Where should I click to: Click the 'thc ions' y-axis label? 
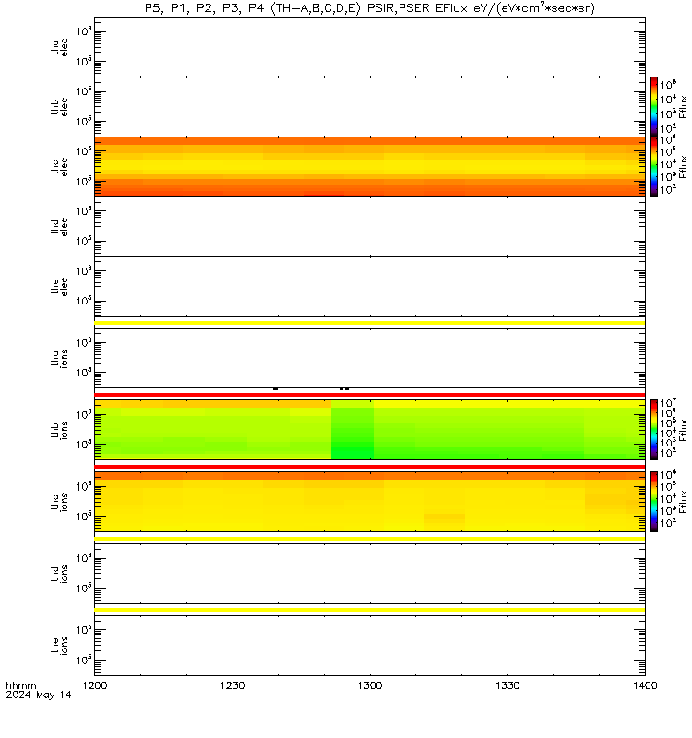tap(60, 502)
